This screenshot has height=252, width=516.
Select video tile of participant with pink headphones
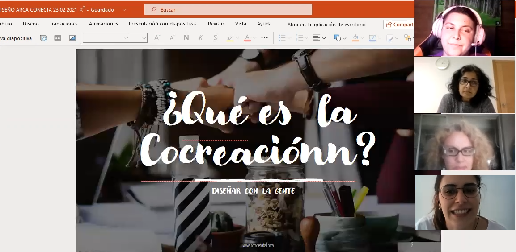point(464,28)
